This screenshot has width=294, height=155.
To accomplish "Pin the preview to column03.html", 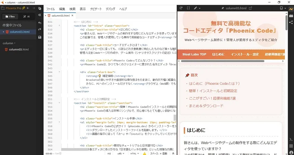I will click(222, 8).
